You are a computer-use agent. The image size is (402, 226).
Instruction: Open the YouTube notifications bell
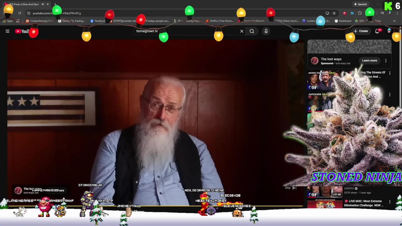(x=378, y=31)
